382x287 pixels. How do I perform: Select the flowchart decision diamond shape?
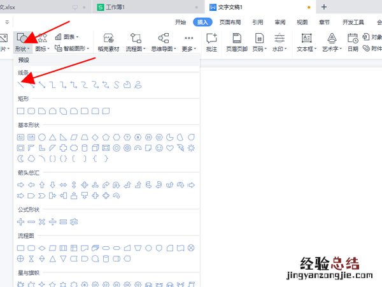pyautogui.click(x=42, y=248)
